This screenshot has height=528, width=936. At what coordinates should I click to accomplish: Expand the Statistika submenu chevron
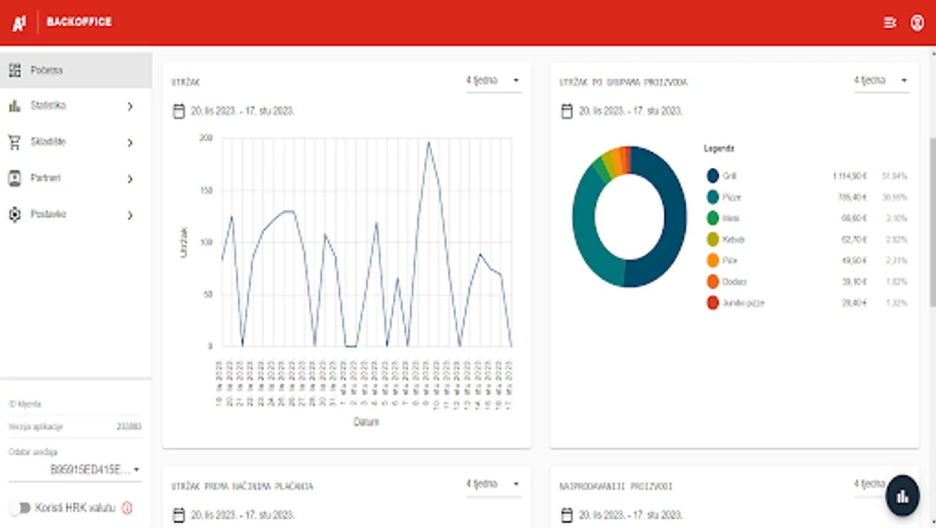[x=130, y=106]
